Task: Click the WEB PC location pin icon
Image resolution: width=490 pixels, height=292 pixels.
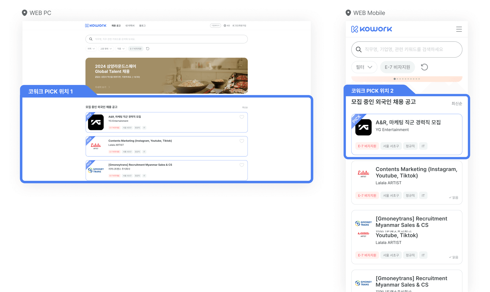Action: tap(24, 13)
